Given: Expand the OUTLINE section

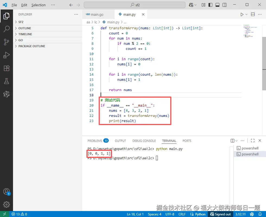Looking at the screenshot, I should [x=48, y=28].
